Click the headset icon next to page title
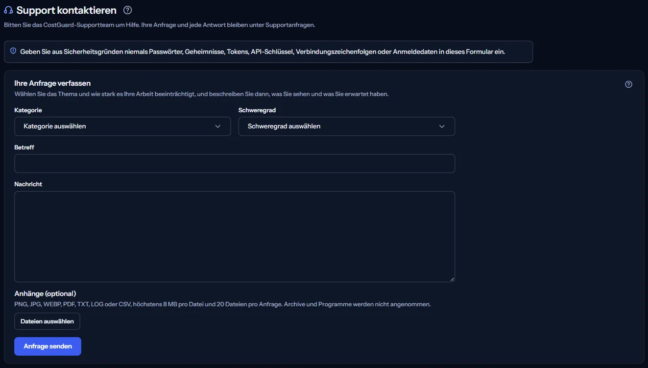The image size is (648, 368). pos(8,10)
